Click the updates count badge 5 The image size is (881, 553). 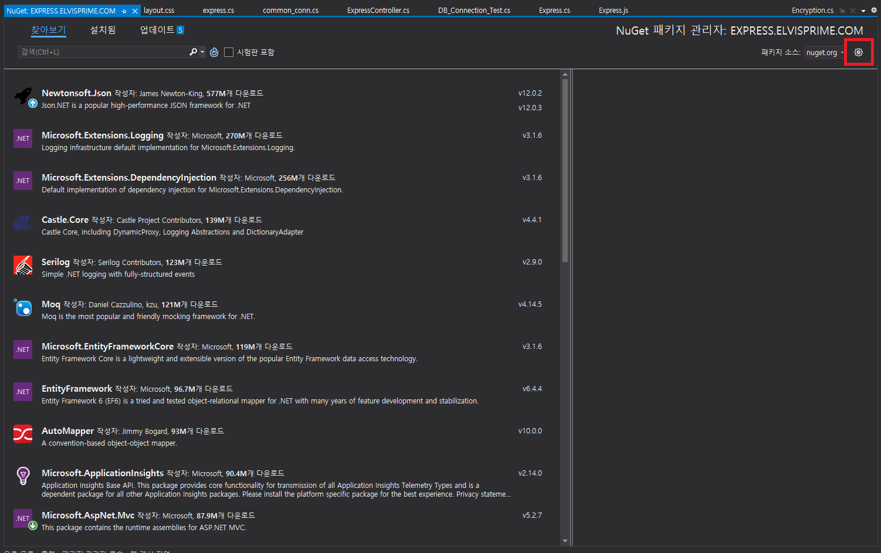click(181, 30)
